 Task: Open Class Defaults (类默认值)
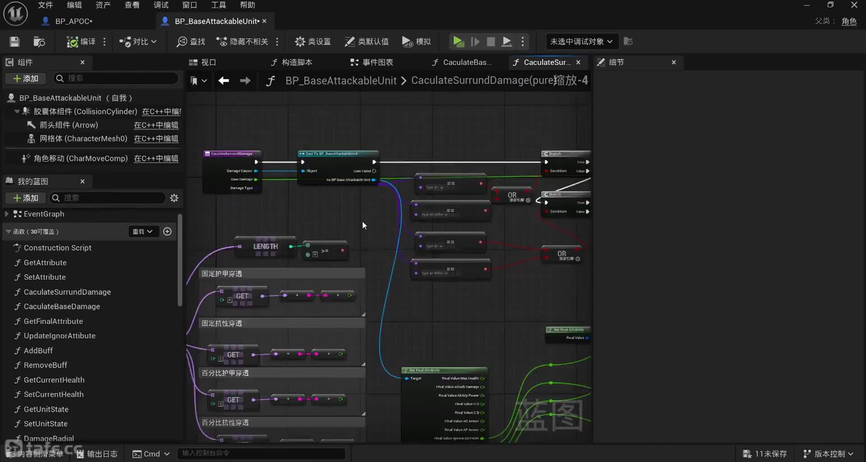click(366, 42)
